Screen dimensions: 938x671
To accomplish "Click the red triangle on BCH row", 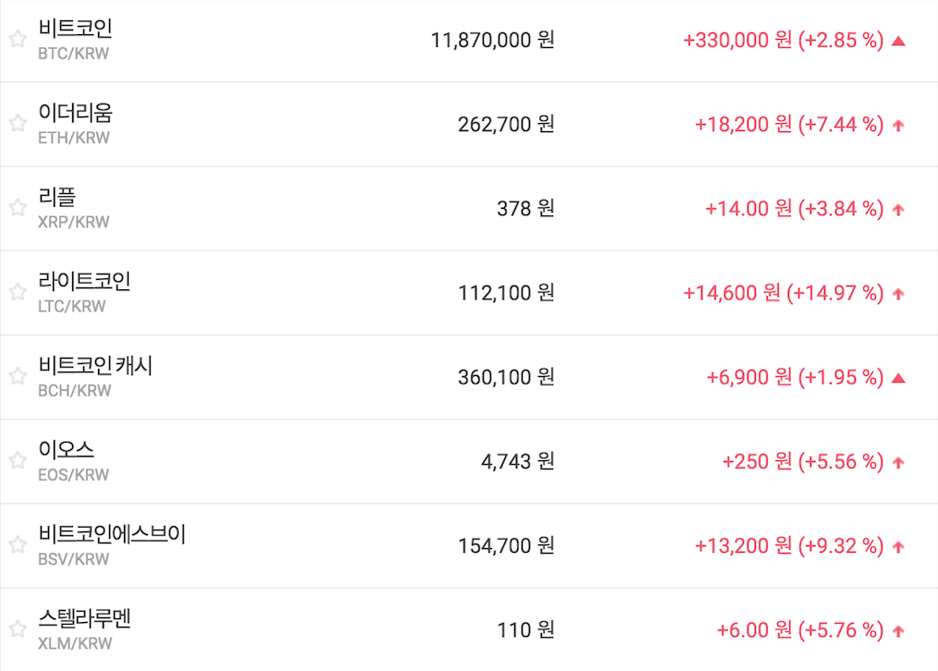I will pos(898,378).
